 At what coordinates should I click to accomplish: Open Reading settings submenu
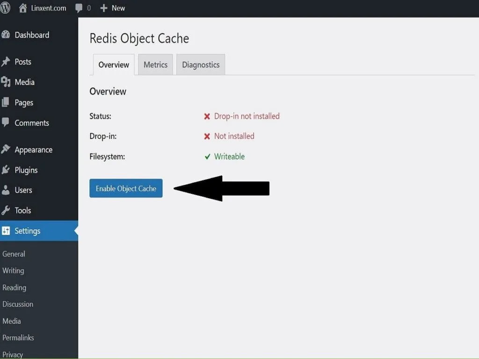[15, 287]
